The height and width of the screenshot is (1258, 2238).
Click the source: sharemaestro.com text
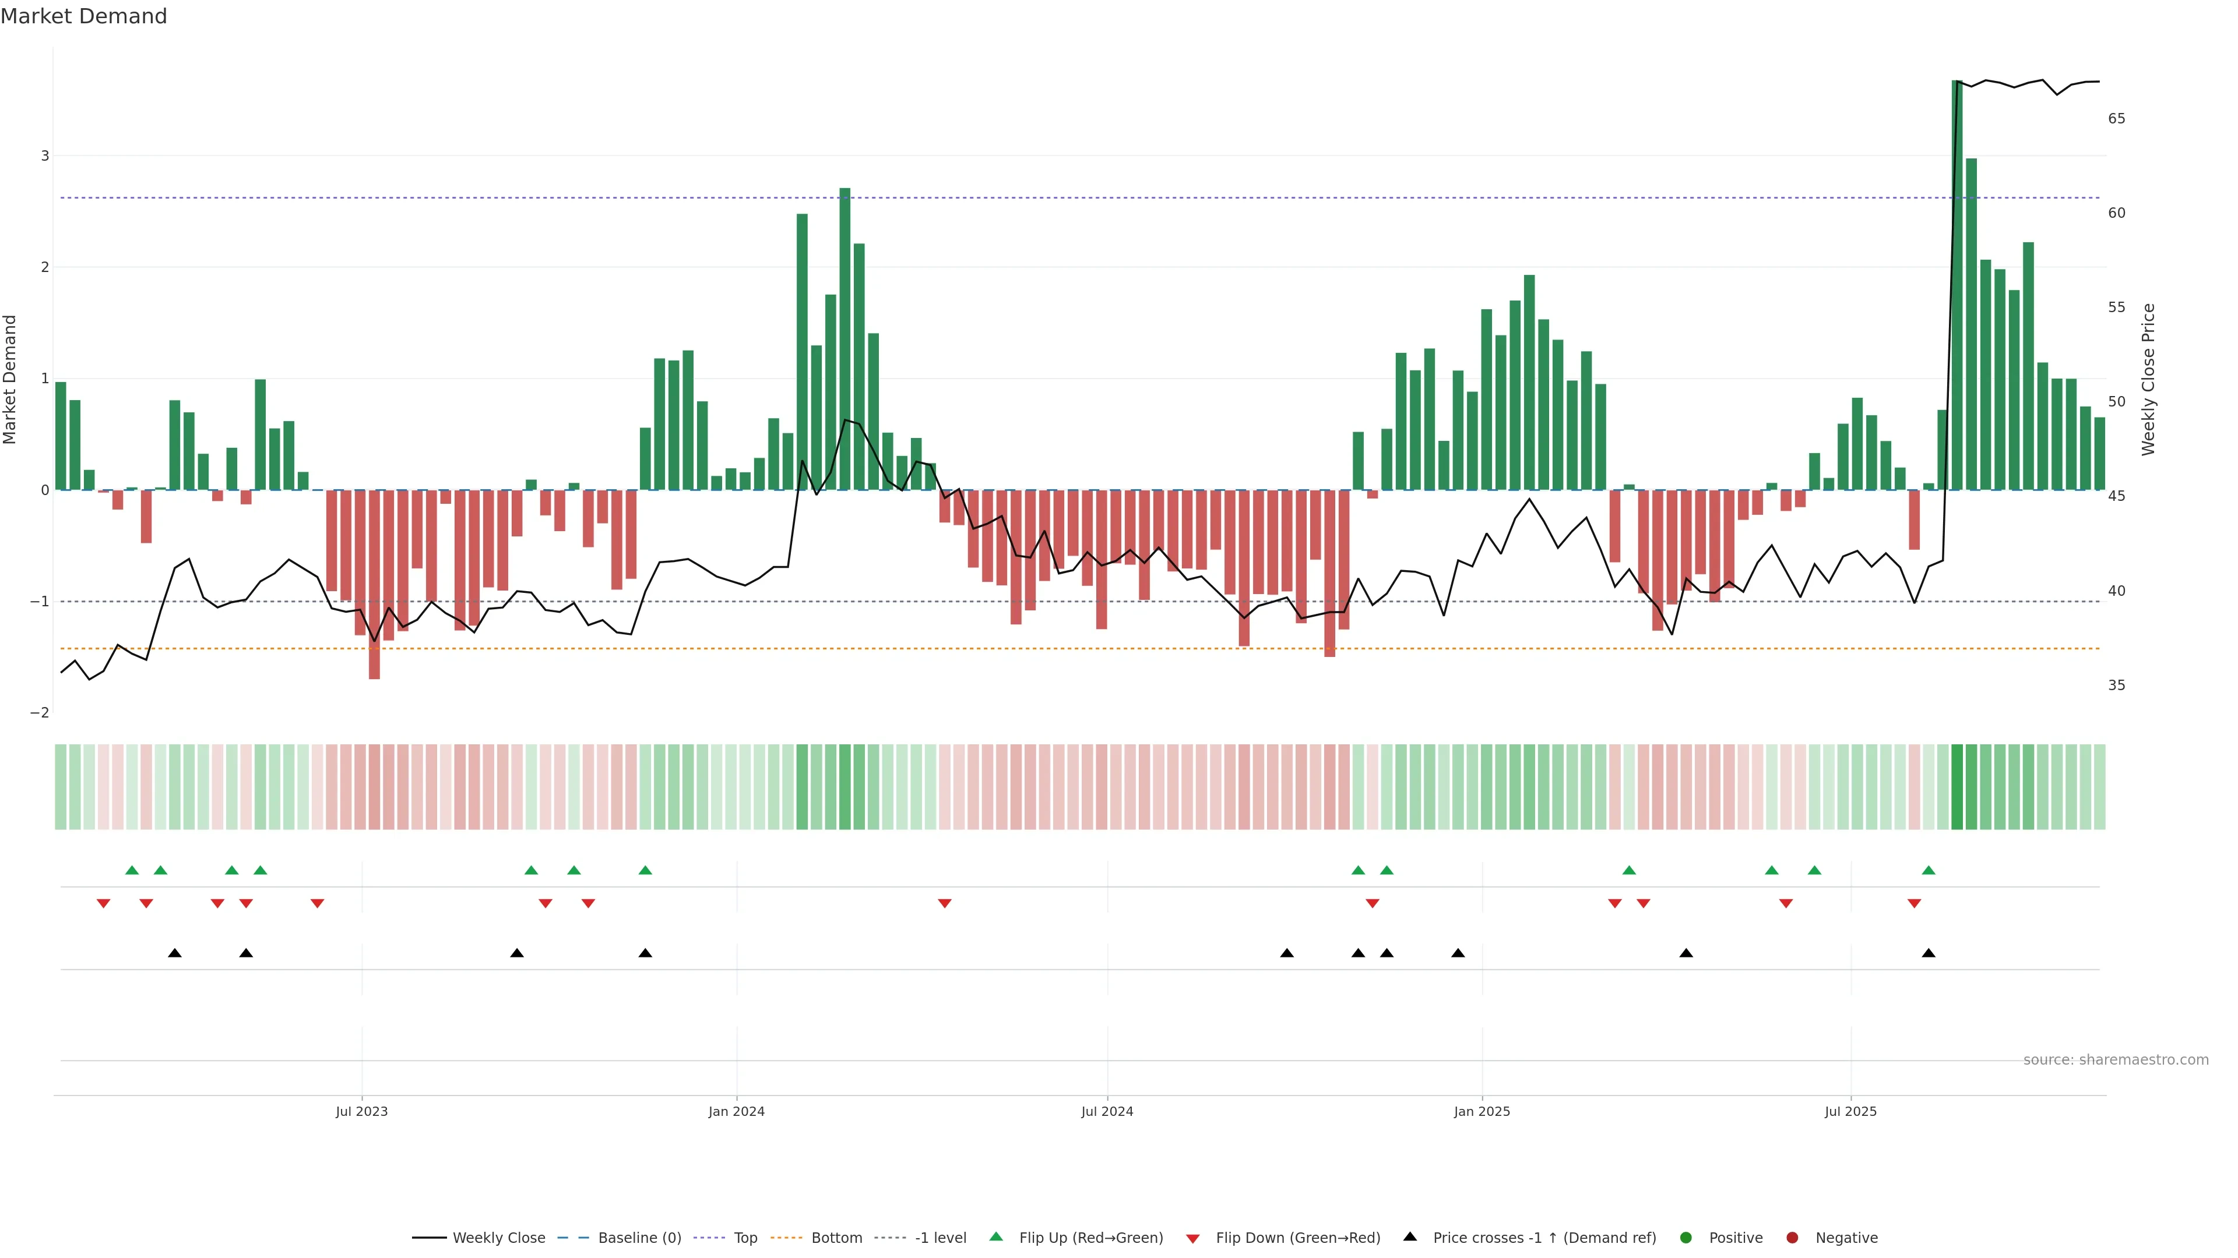pyautogui.click(x=2116, y=1059)
